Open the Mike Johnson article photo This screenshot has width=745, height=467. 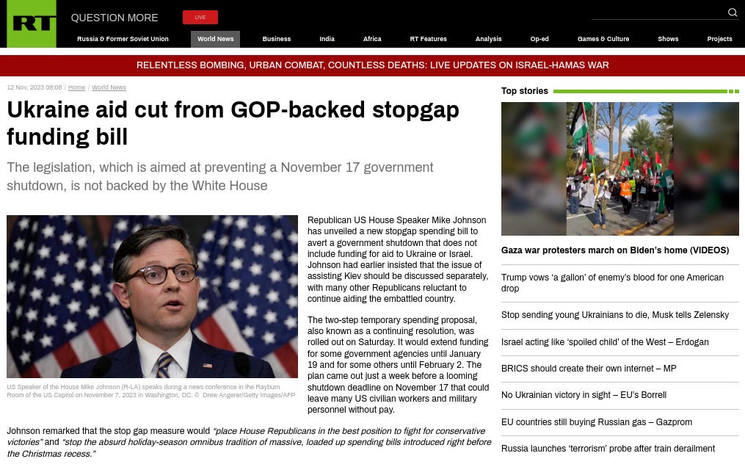pos(152,297)
